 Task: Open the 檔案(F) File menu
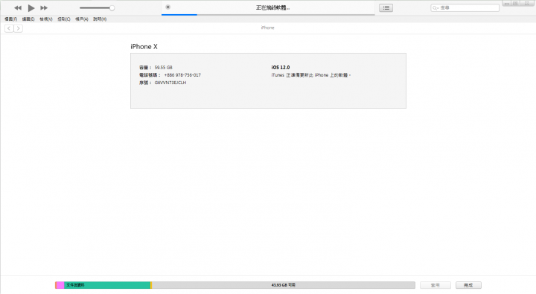pyautogui.click(x=11, y=19)
